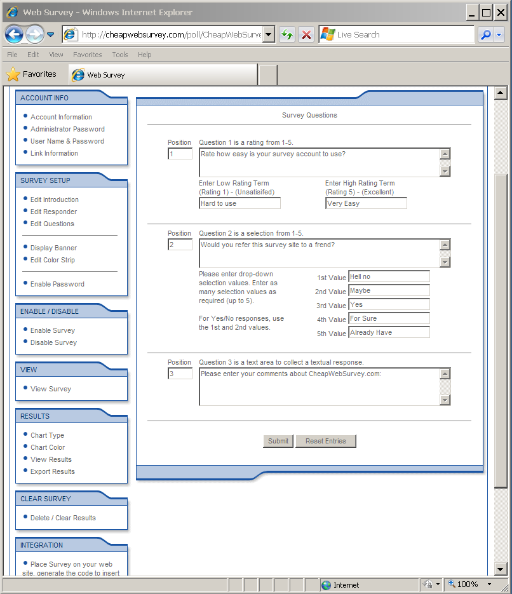Screen dimensions: 512x594
Task: Expand the recent pages dropdown arrow
Action: pyautogui.click(x=51, y=35)
